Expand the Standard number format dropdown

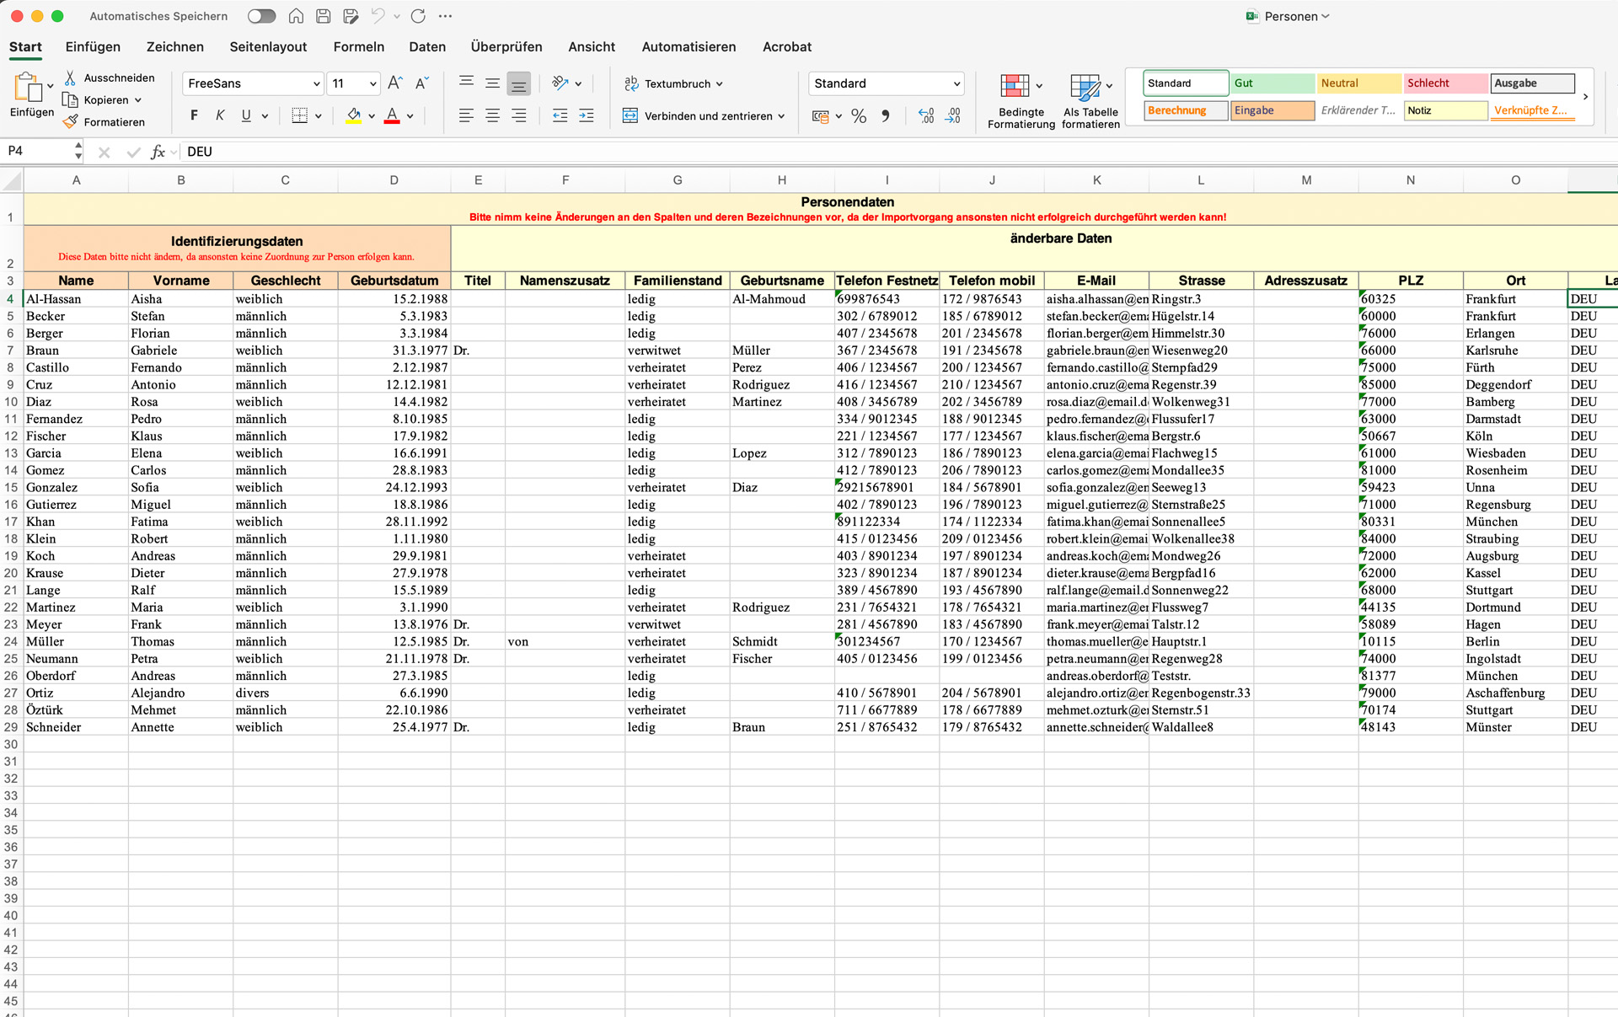956,83
